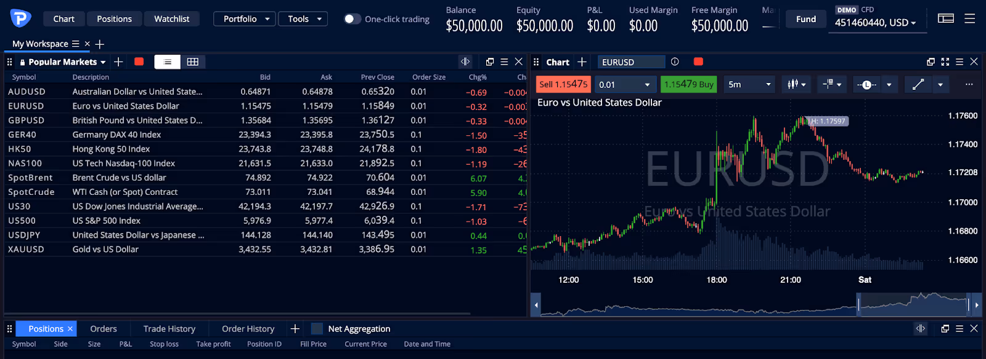Open Popular Markets panel settings menu
Viewport: 986px width, 359px height.
[504, 61]
